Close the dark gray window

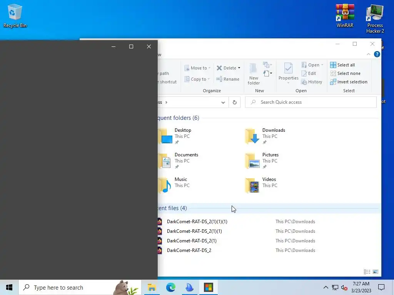[149, 46]
